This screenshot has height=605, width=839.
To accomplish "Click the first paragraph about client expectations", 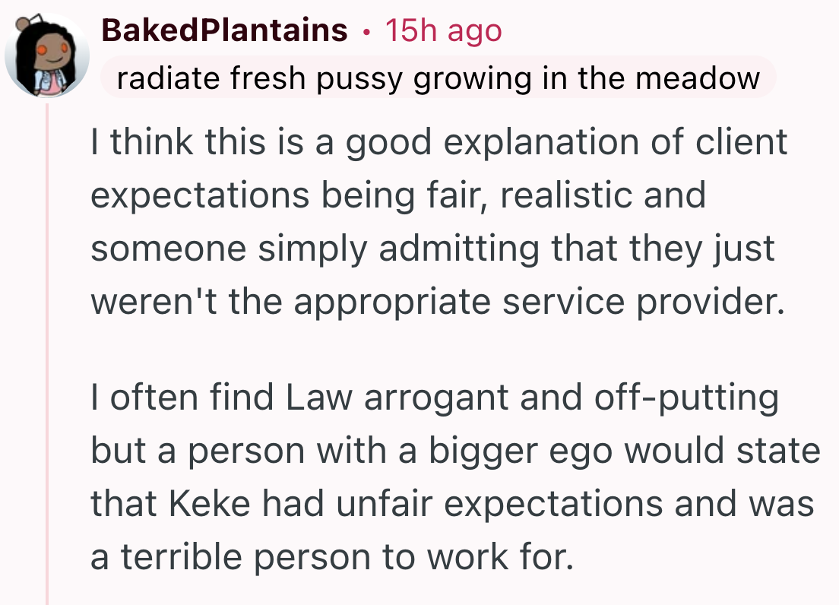I will pos(438,221).
